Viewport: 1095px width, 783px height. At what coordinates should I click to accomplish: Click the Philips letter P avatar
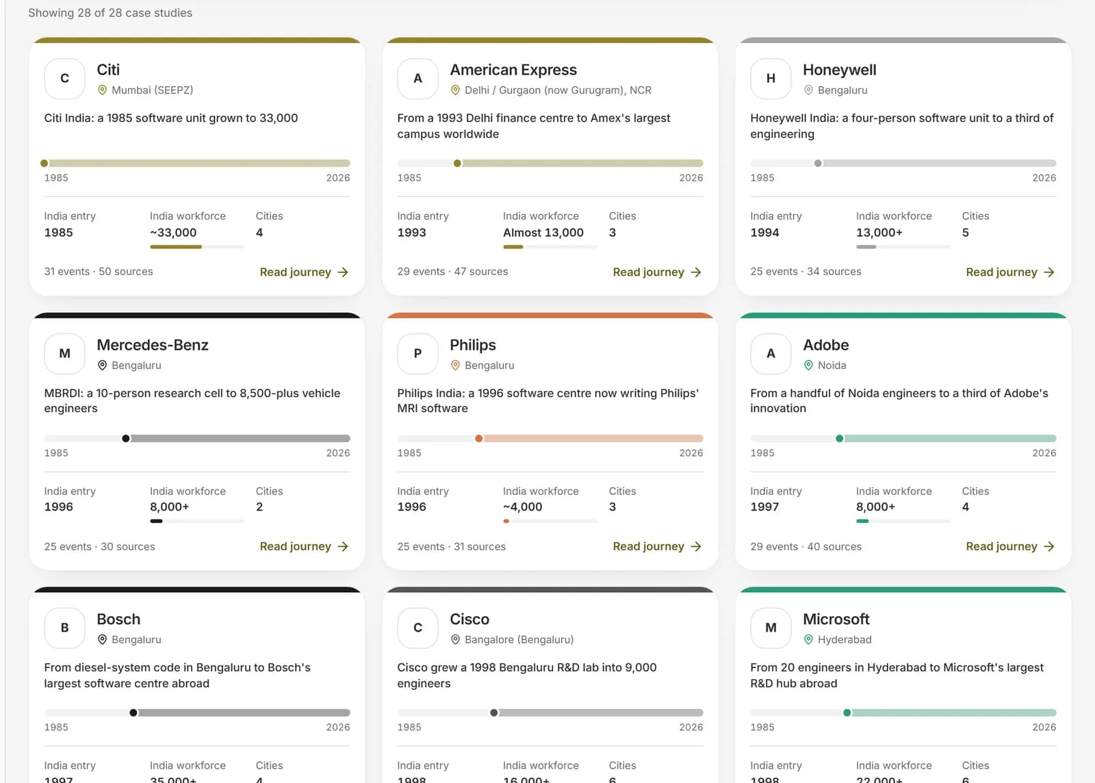pos(417,353)
